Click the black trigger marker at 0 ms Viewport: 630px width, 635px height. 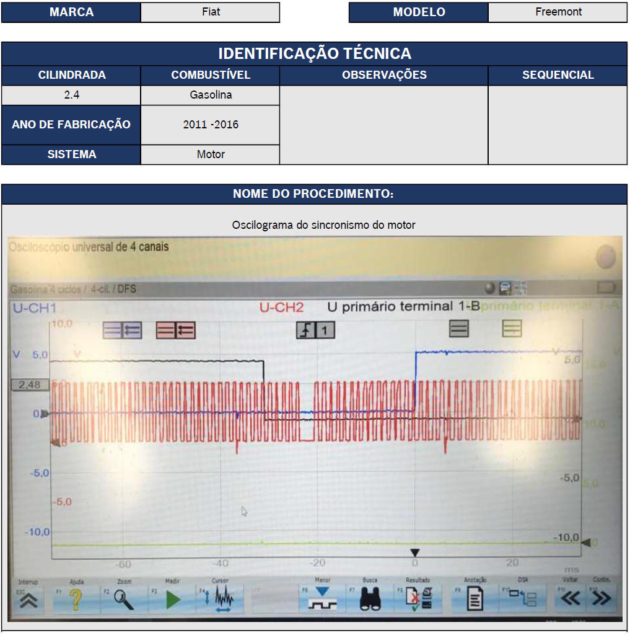(415, 553)
